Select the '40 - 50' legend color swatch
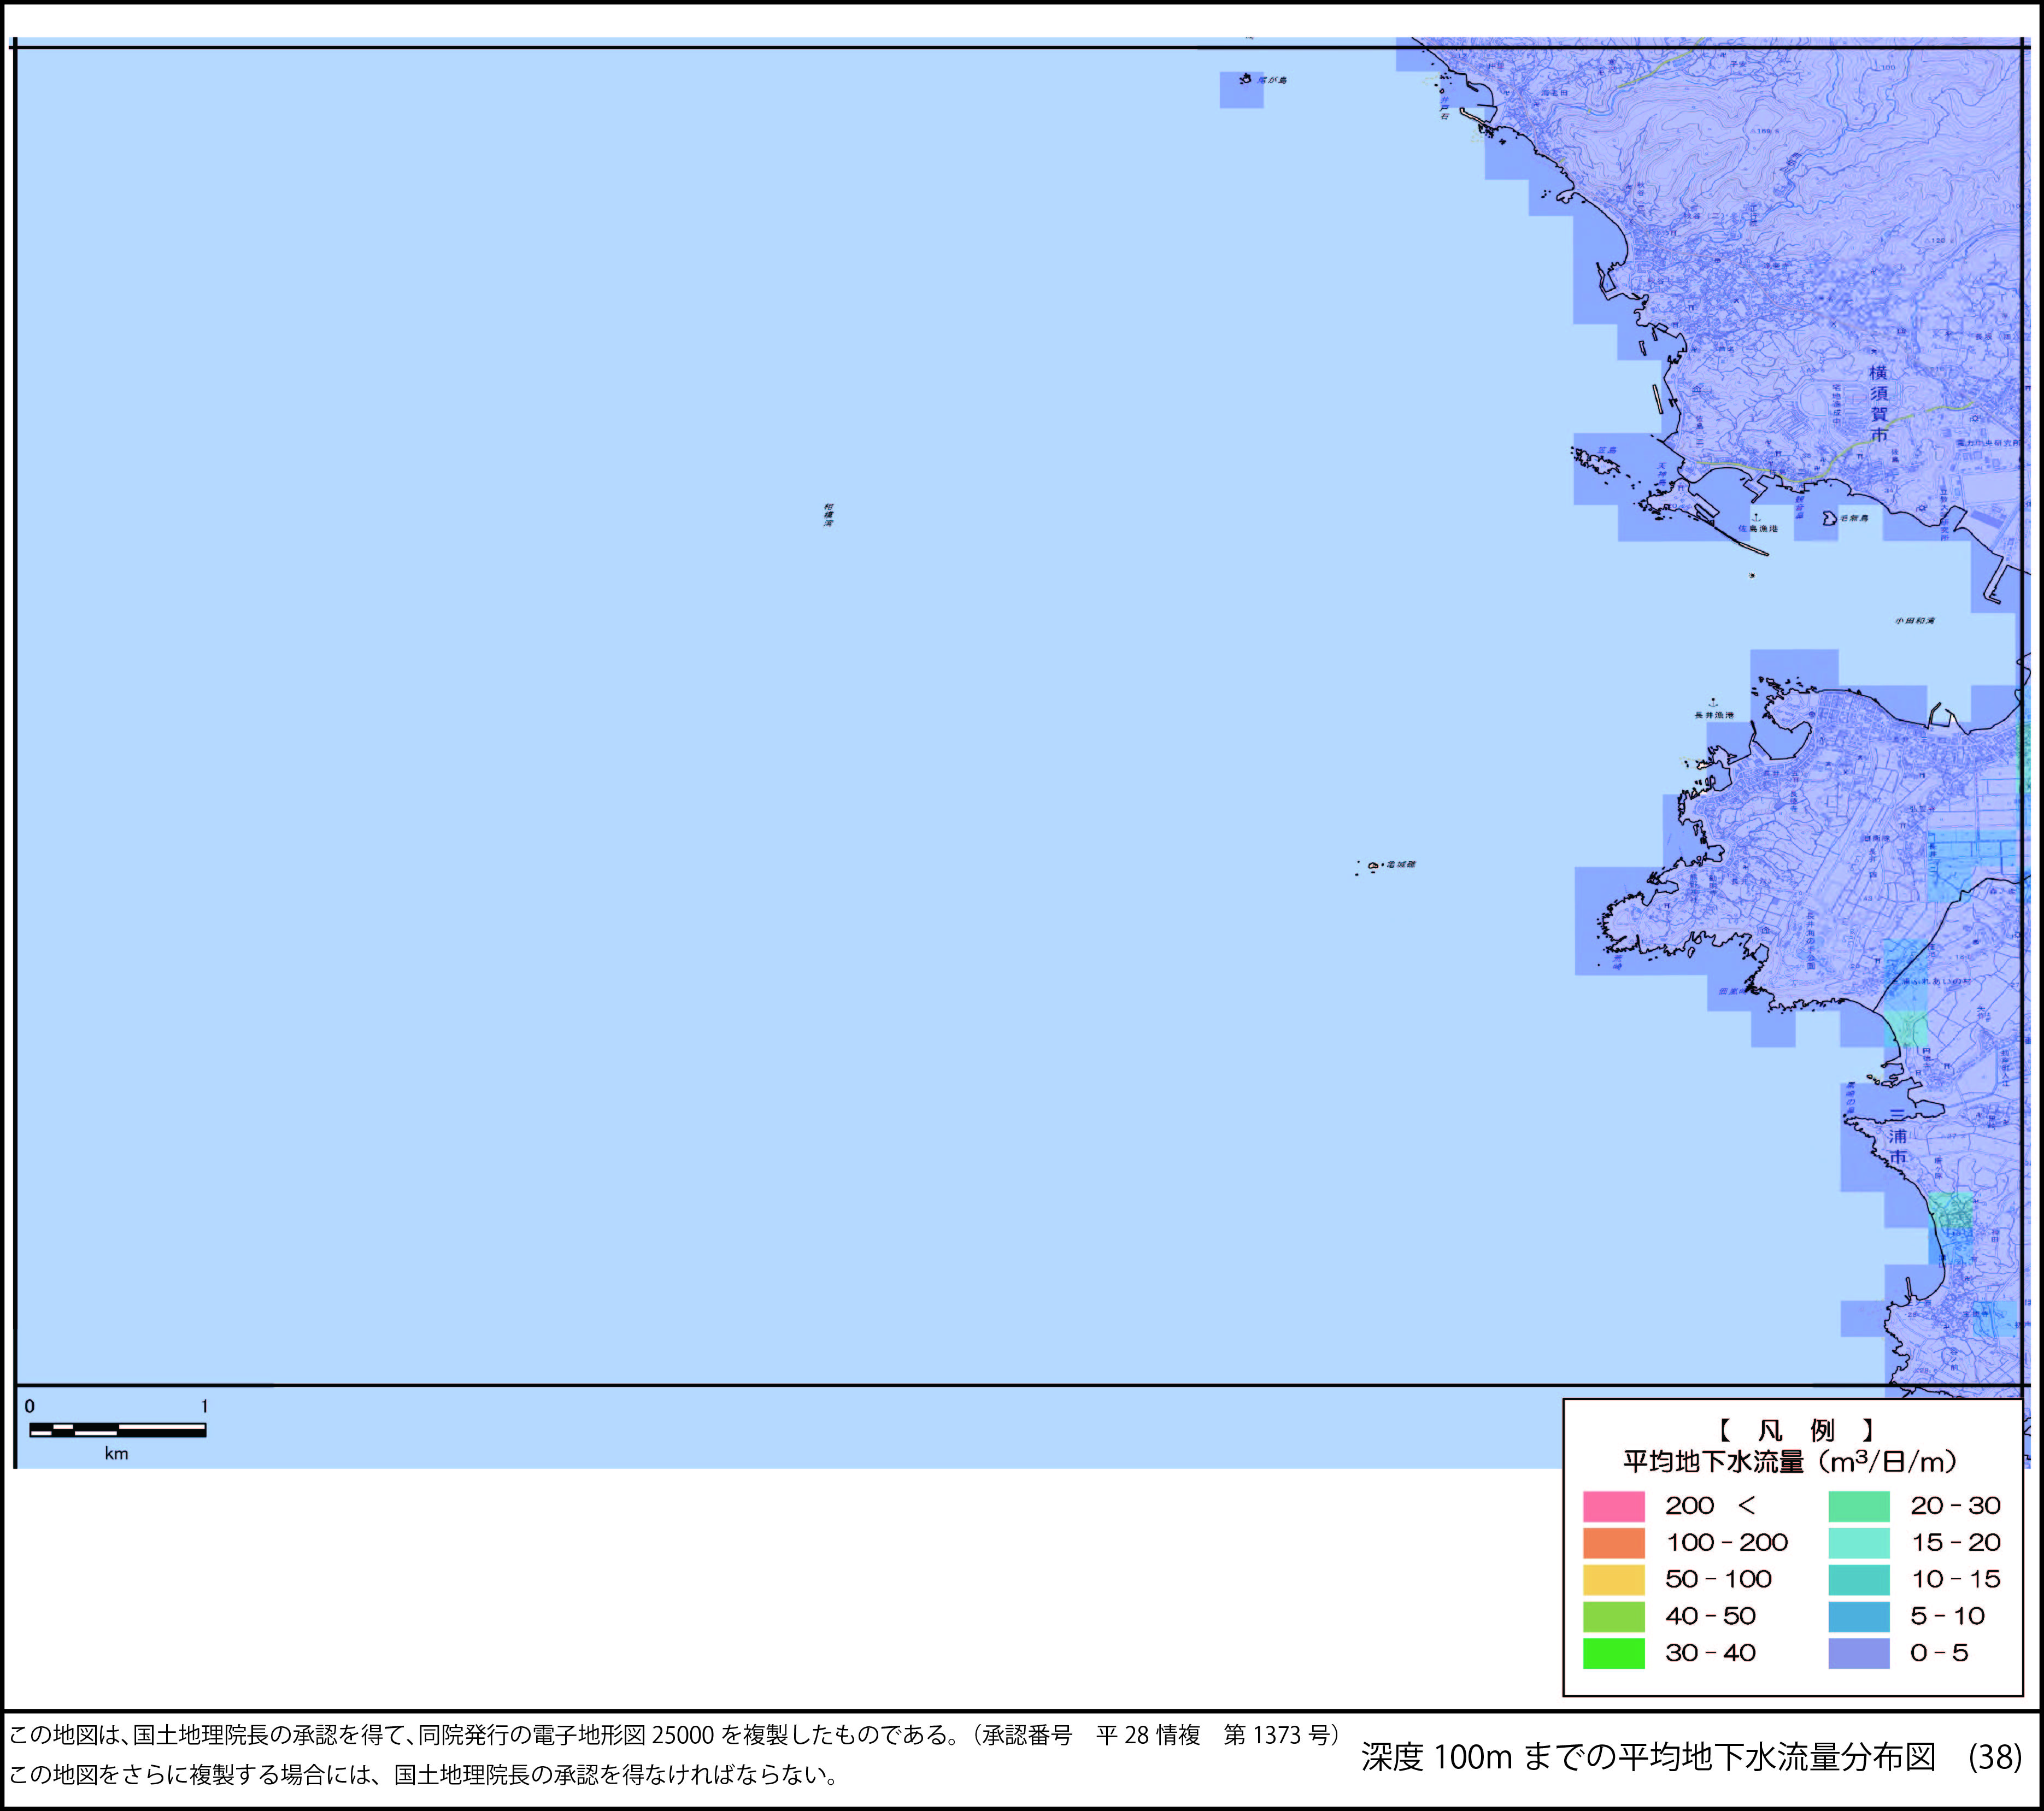Viewport: 2044px width, 1811px height. [x=1613, y=1617]
